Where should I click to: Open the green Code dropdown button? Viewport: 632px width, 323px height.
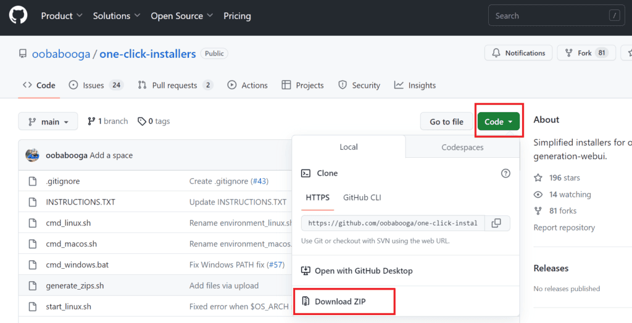tap(498, 121)
